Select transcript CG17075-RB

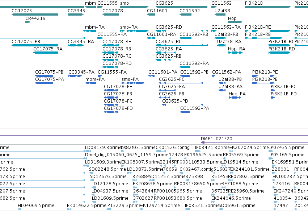point(35,45)
